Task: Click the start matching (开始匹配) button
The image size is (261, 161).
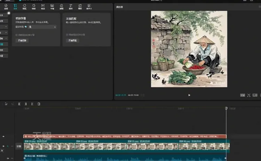Action: click(x=73, y=40)
